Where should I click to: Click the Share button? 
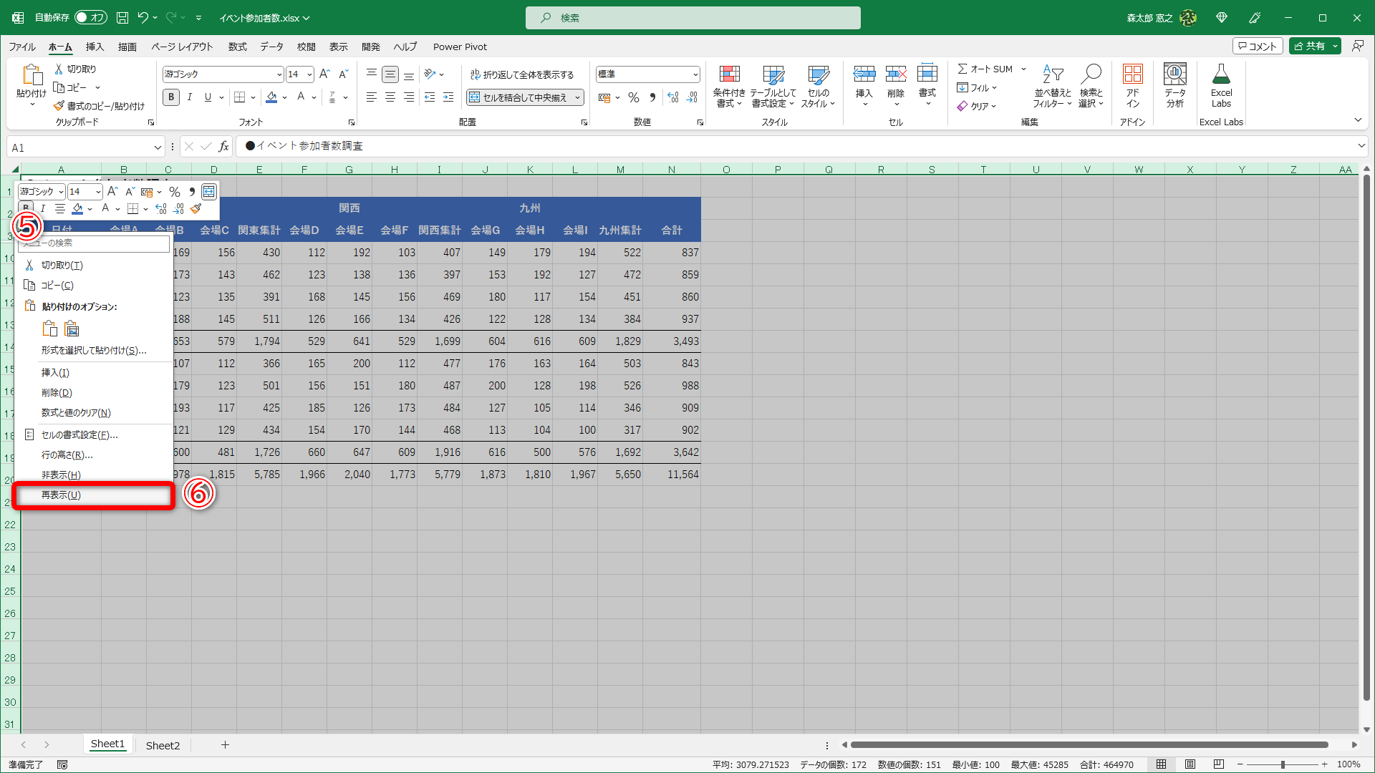pos(1309,46)
